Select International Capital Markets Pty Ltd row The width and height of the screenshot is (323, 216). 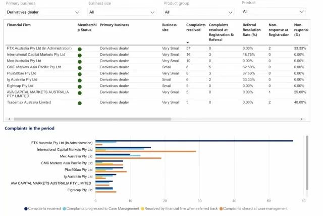(157, 55)
